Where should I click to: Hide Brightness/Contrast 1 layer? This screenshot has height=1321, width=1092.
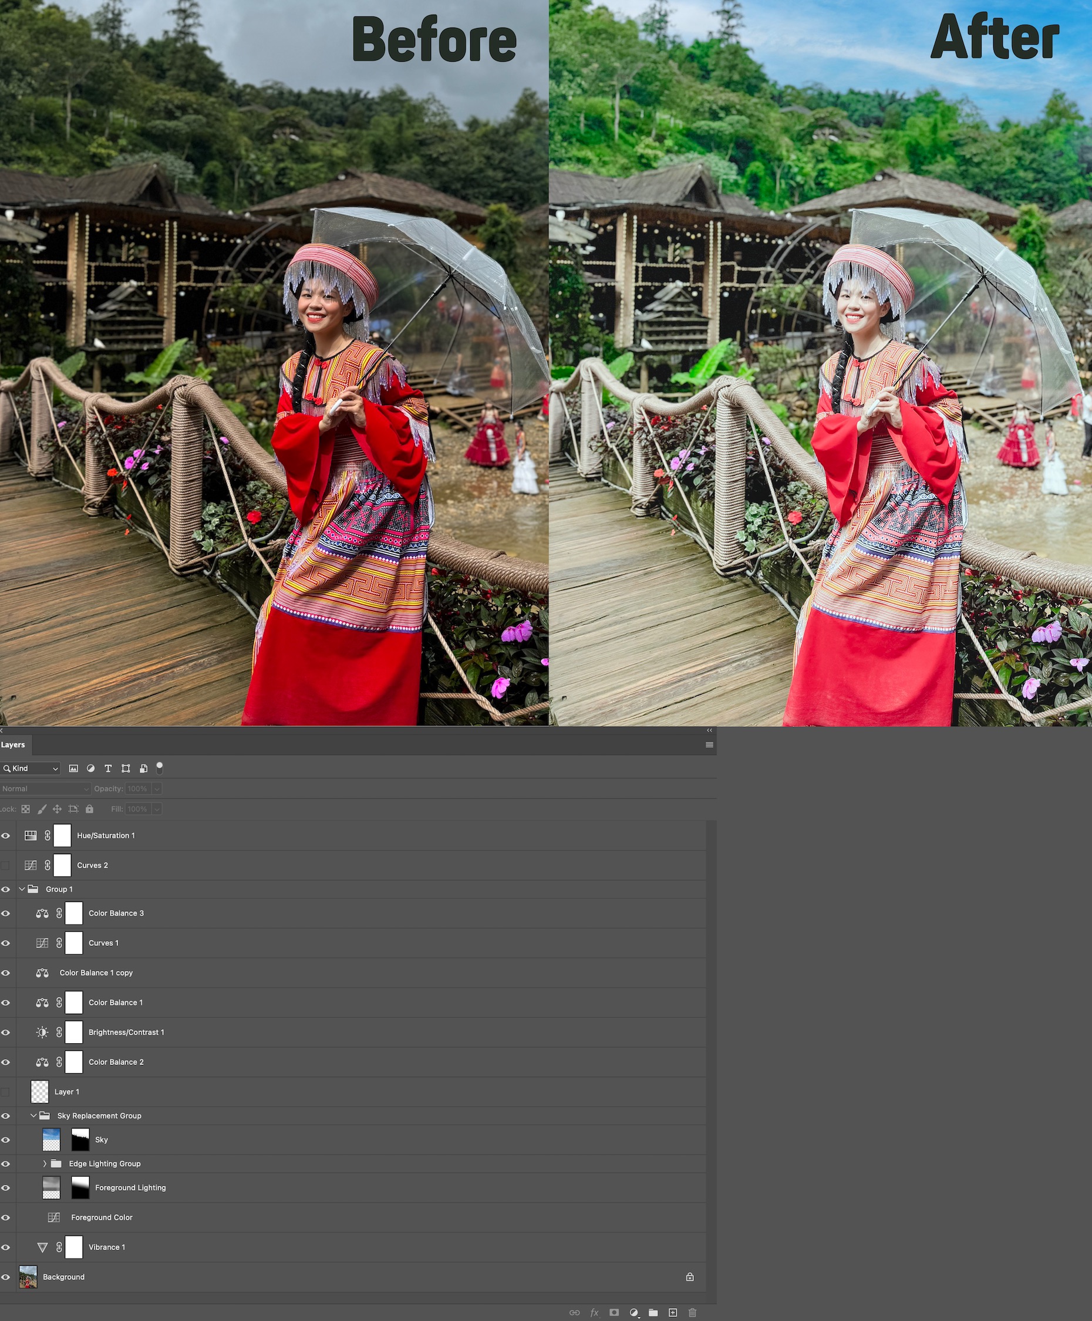click(x=6, y=1032)
